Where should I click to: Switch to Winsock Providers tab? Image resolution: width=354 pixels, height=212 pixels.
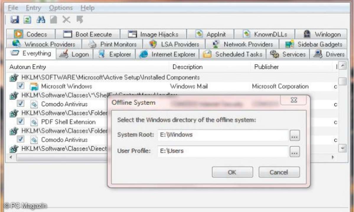tap(44, 44)
